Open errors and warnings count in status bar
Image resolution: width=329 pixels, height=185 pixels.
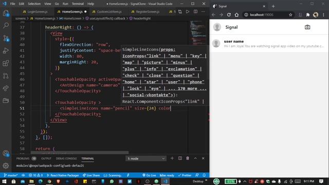point(35,175)
